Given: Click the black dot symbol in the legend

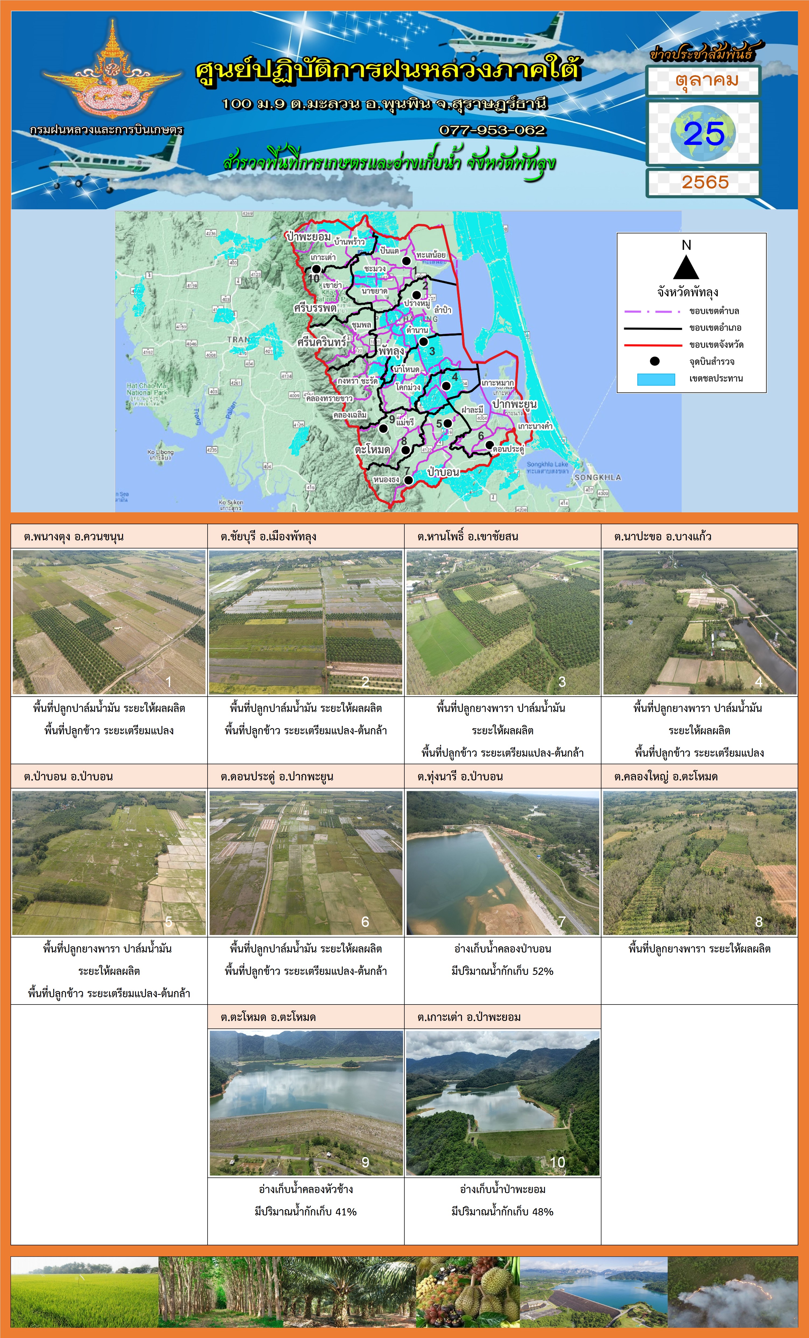Looking at the screenshot, I should click(x=654, y=361).
